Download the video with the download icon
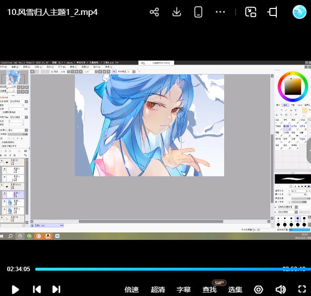 pyautogui.click(x=177, y=12)
